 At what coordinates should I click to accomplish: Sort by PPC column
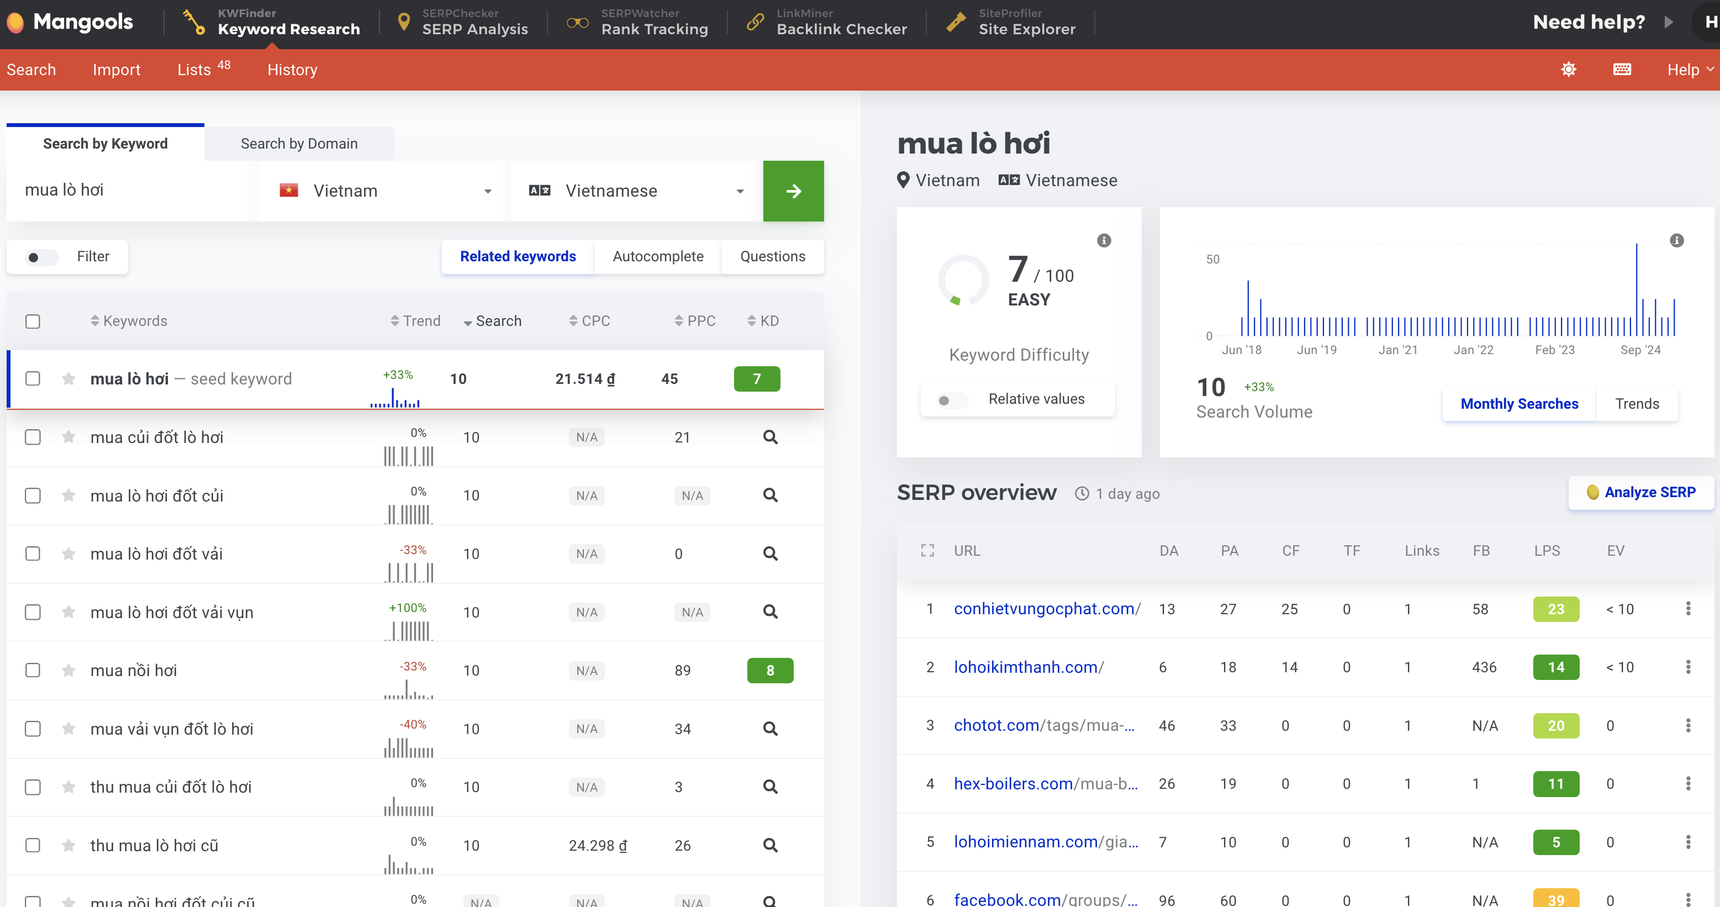(x=694, y=321)
